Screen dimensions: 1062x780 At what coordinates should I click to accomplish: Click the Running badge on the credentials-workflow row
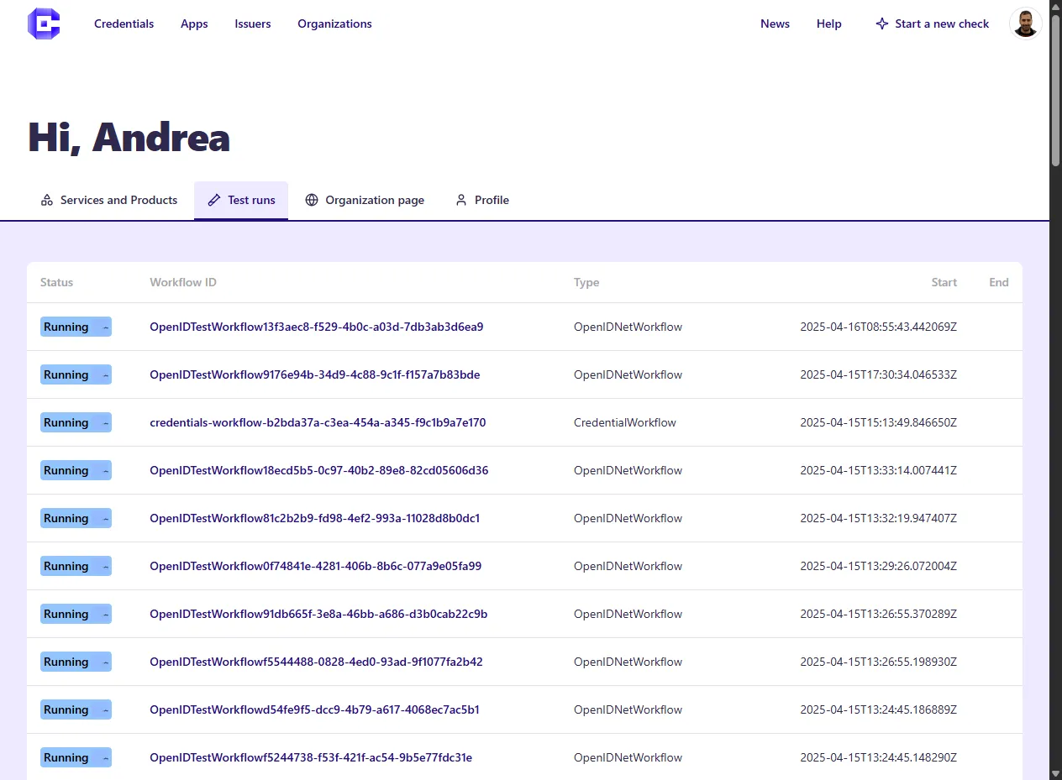pos(76,422)
